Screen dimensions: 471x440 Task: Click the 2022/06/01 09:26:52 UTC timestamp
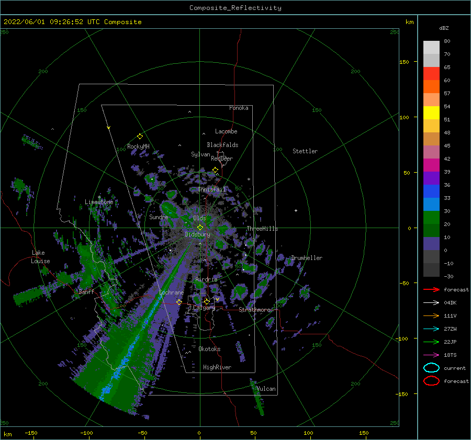[x=48, y=22]
